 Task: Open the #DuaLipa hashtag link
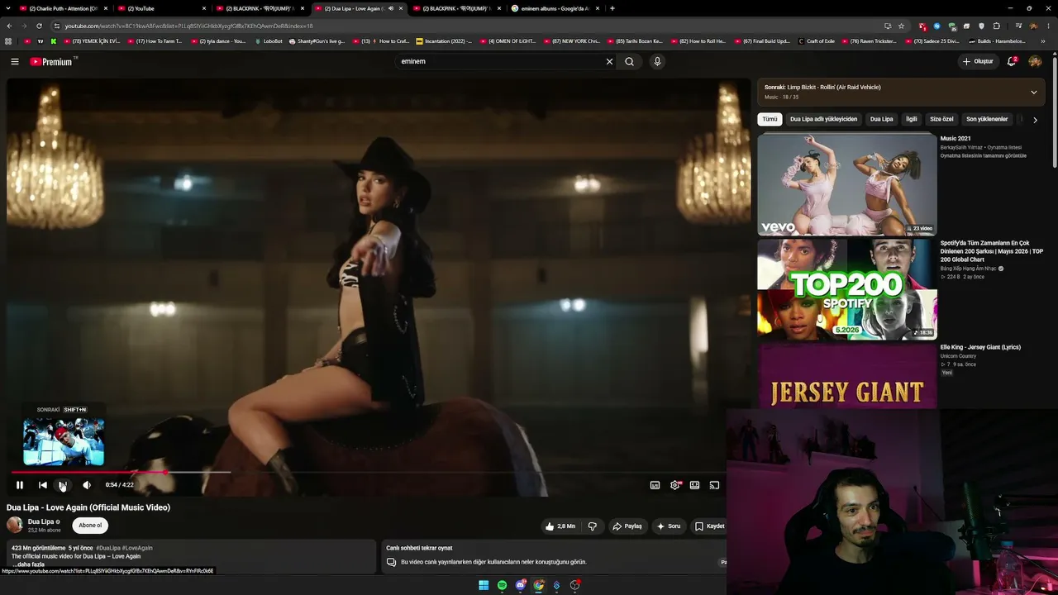[107, 548]
